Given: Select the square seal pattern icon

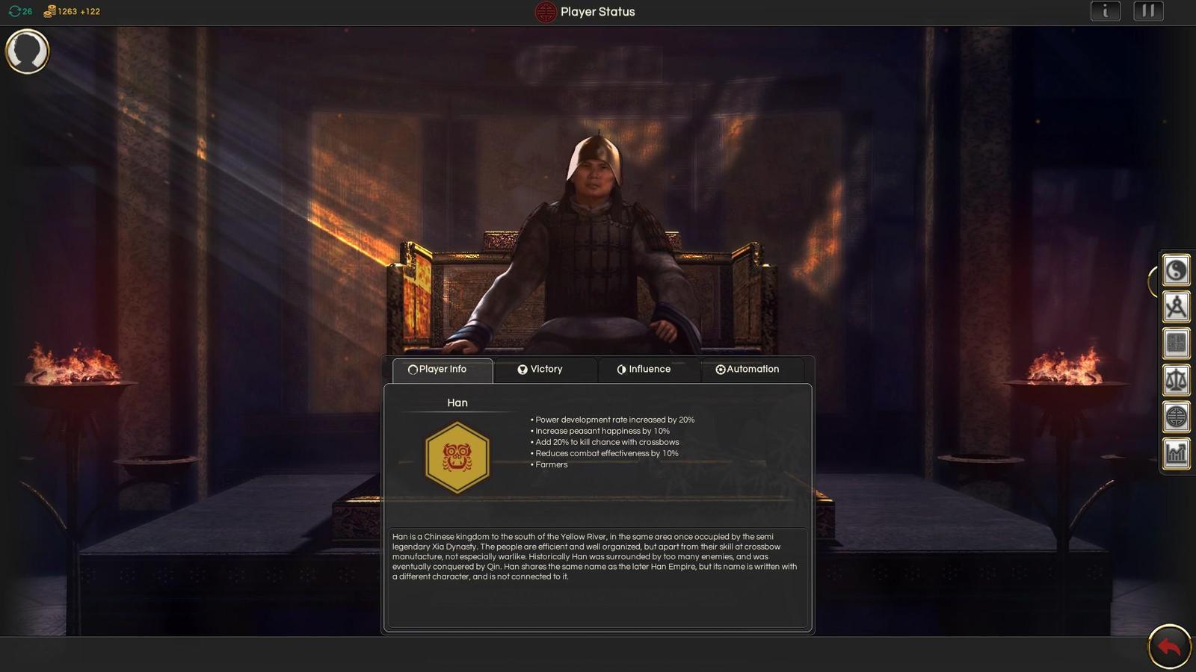Looking at the screenshot, I should (x=1176, y=343).
